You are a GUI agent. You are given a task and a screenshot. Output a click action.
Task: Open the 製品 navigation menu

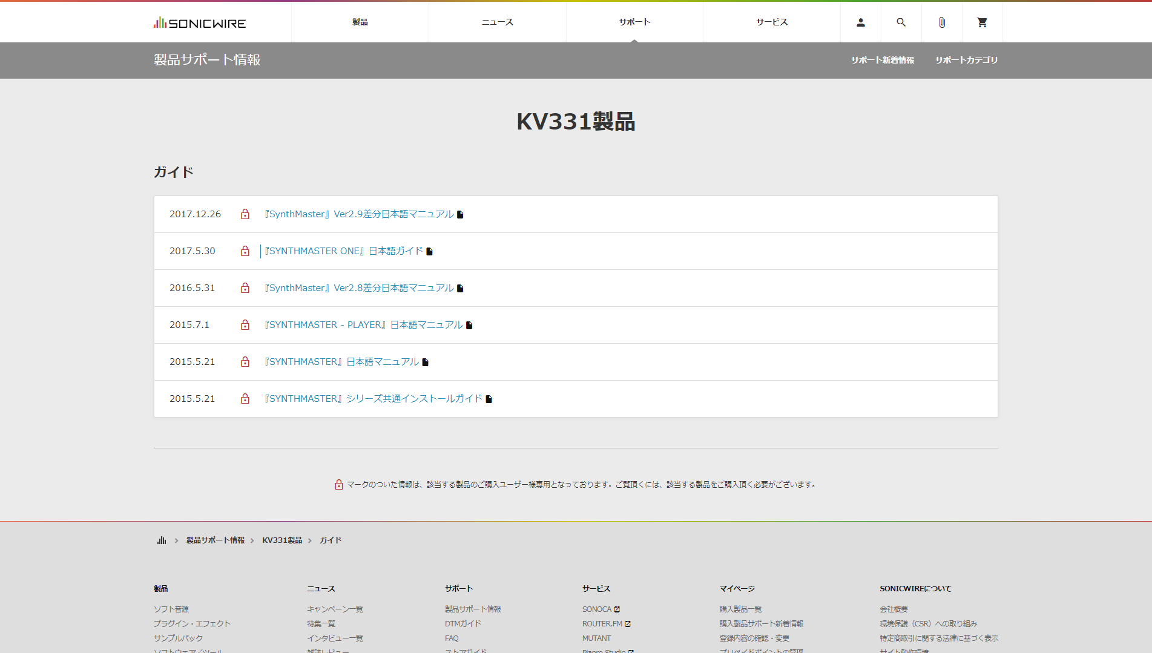point(360,22)
